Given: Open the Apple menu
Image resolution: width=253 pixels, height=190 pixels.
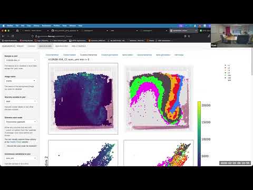Looking at the screenshot, I should click(3, 26).
